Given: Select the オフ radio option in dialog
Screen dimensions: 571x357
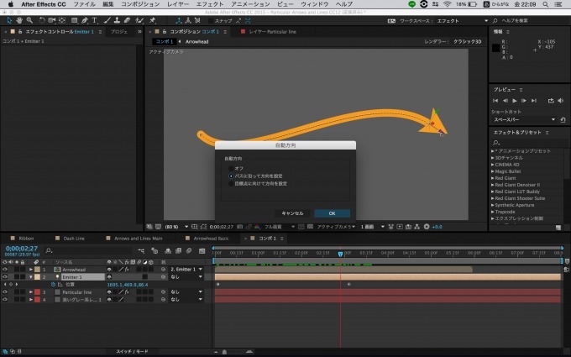Looking at the screenshot, I should (x=231, y=168).
